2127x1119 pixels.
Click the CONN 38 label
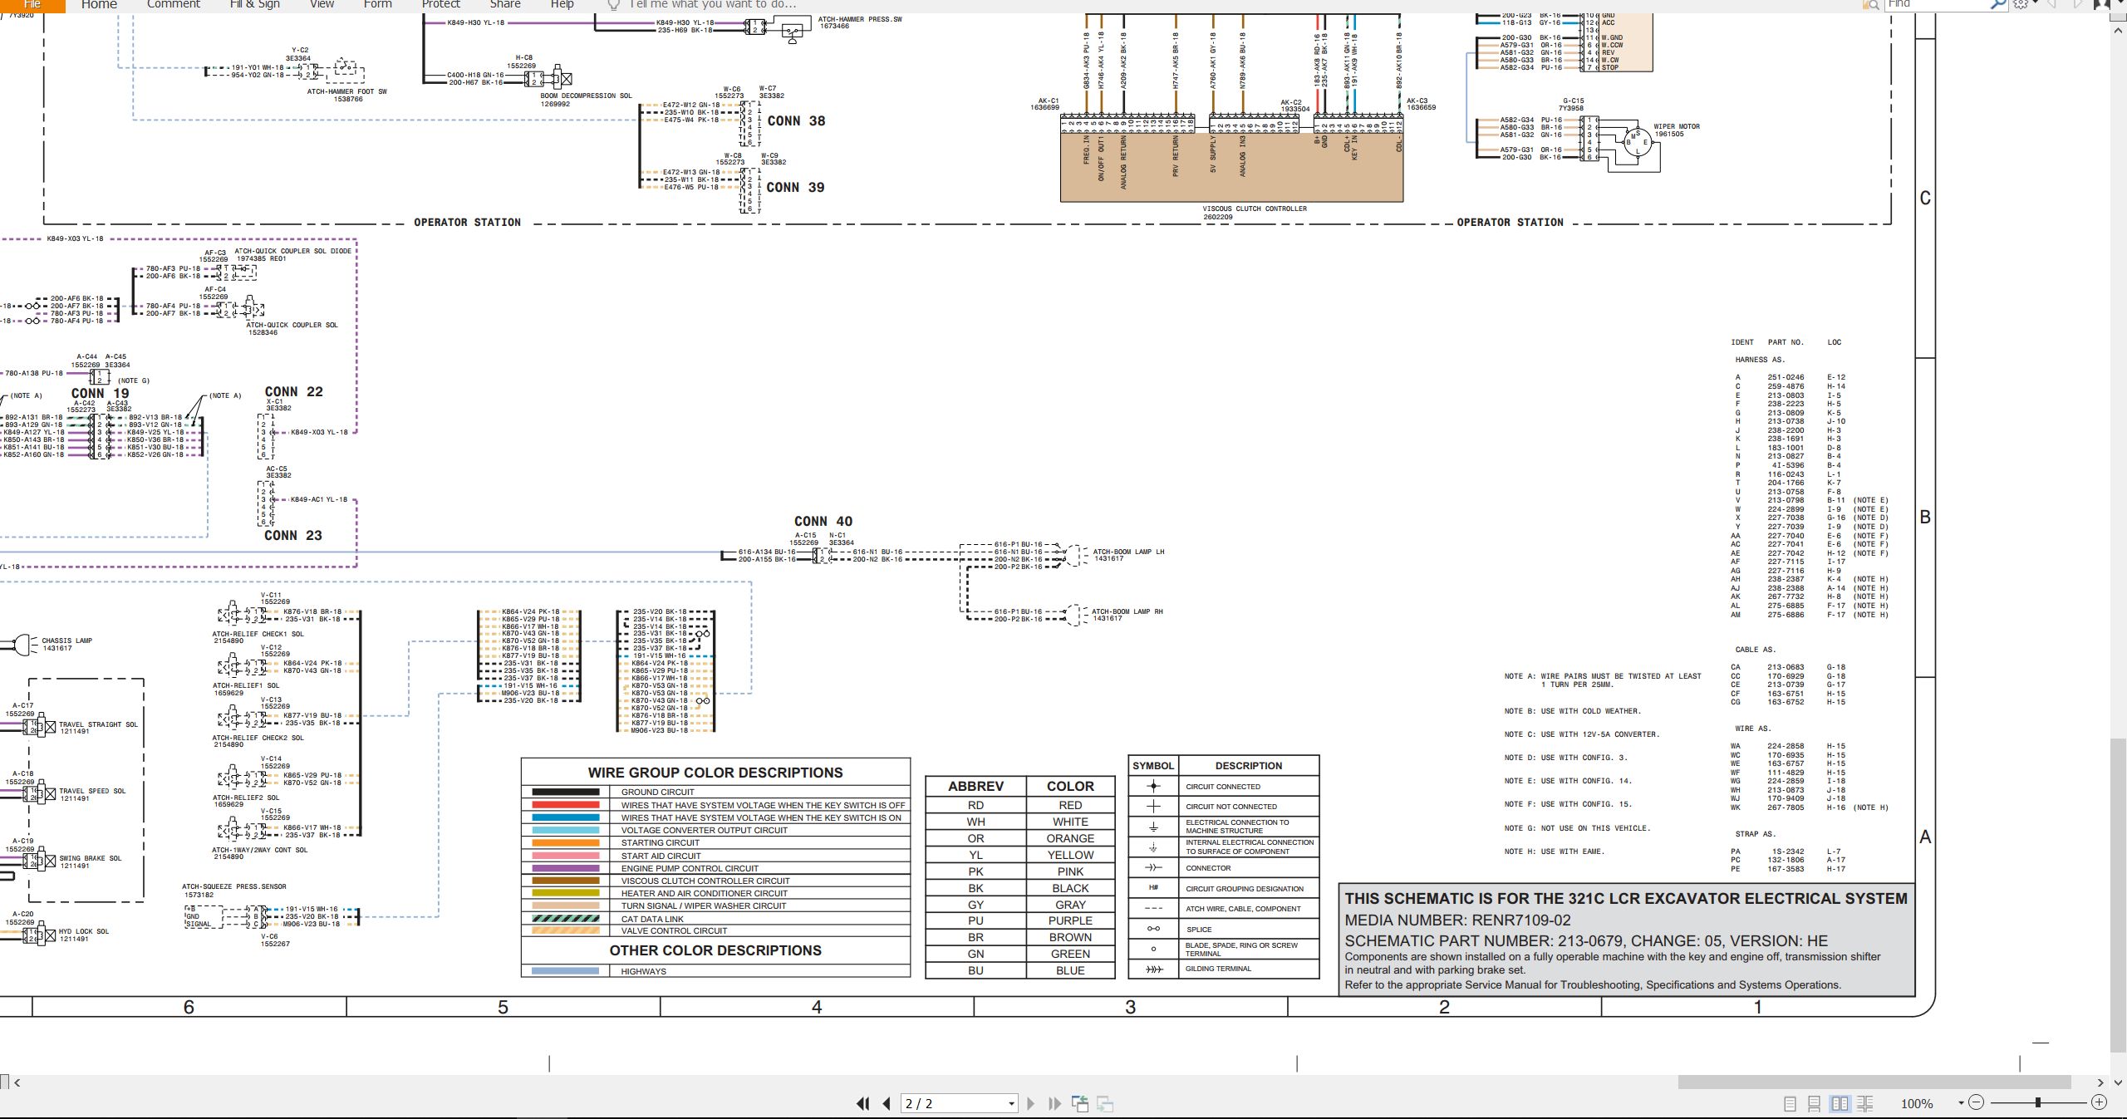click(x=796, y=120)
